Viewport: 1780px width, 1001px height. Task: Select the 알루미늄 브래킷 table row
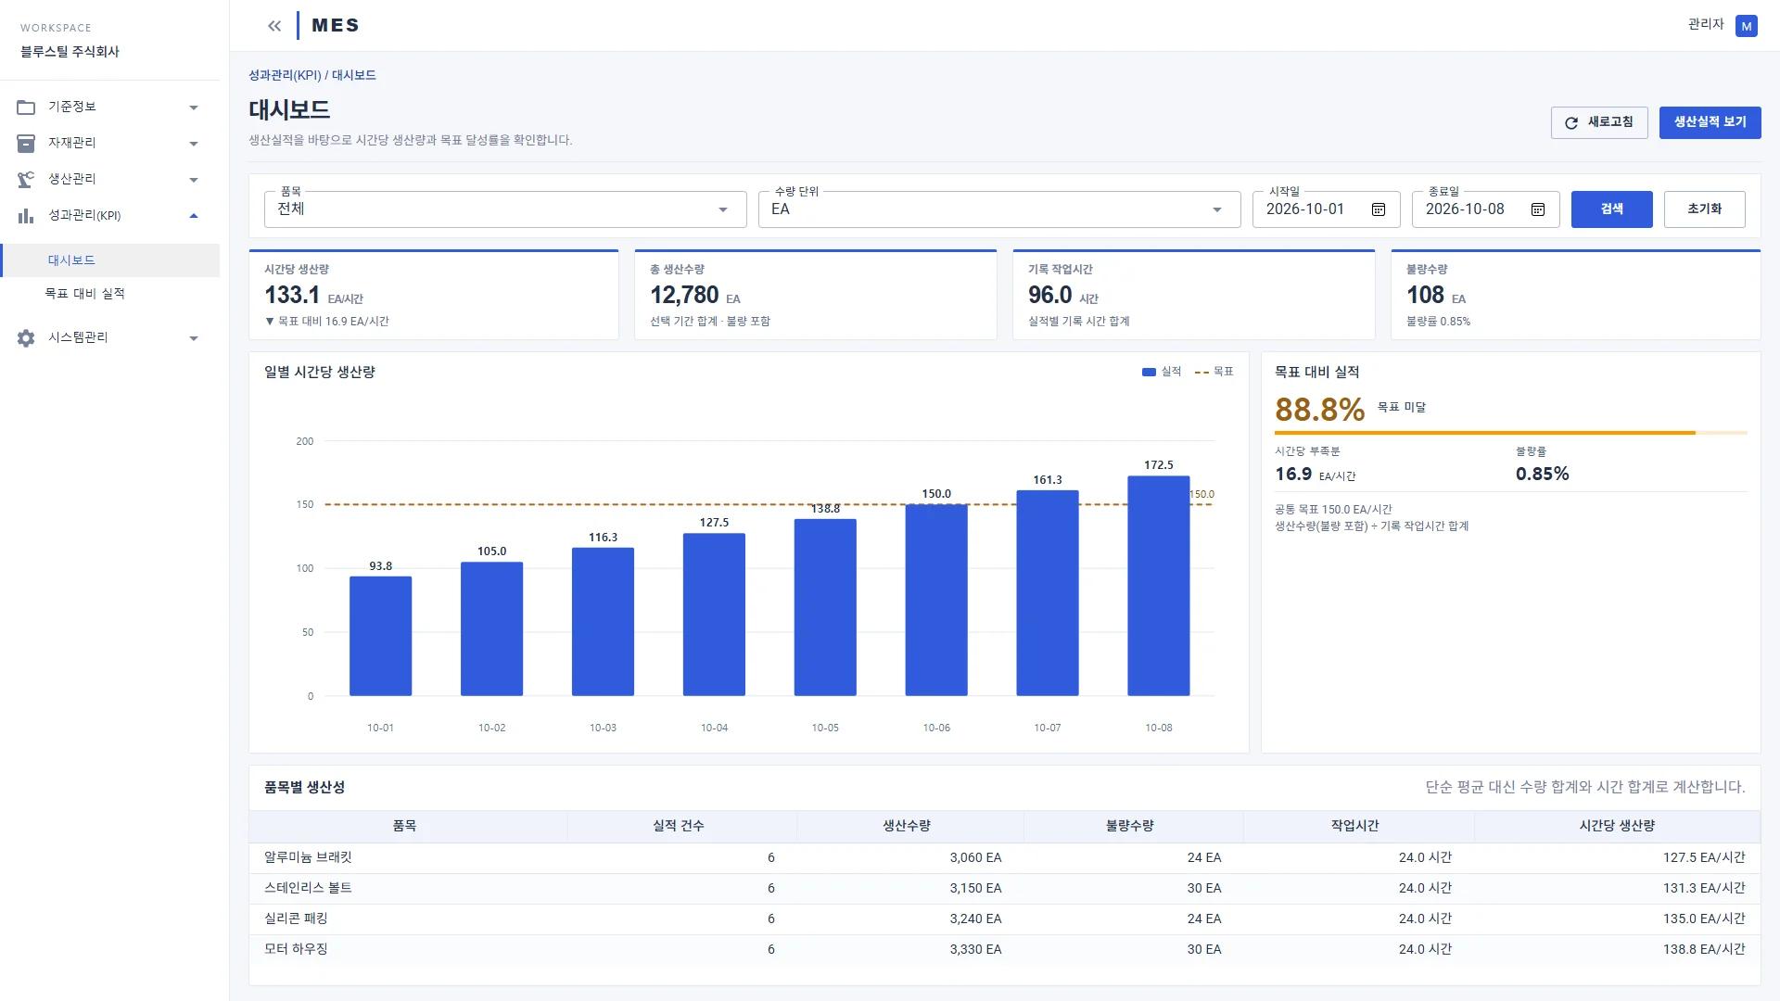(1004, 858)
